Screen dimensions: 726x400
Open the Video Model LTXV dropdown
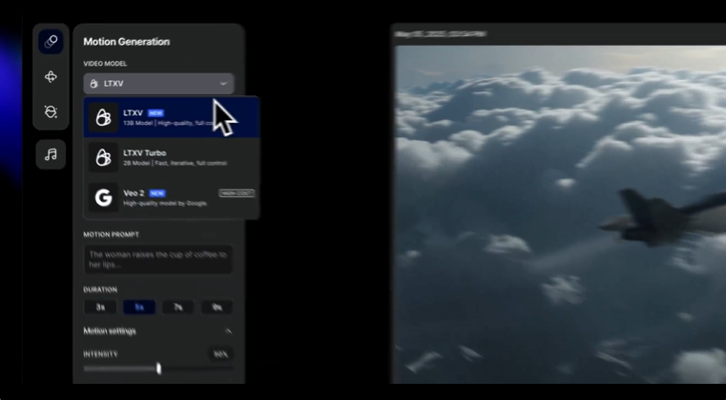[158, 84]
